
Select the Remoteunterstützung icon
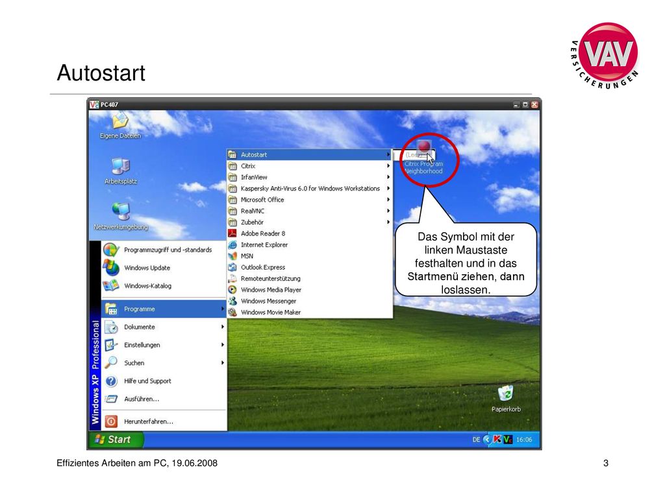[232, 279]
